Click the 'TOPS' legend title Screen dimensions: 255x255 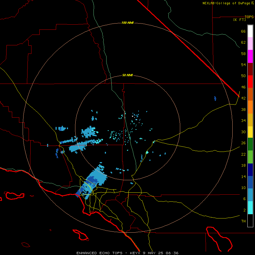tap(249, 17)
